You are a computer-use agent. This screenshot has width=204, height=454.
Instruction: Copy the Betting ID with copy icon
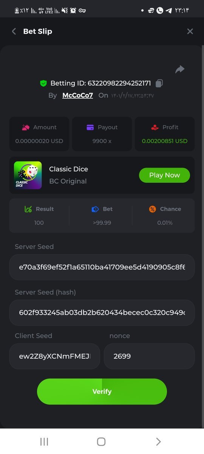159,83
